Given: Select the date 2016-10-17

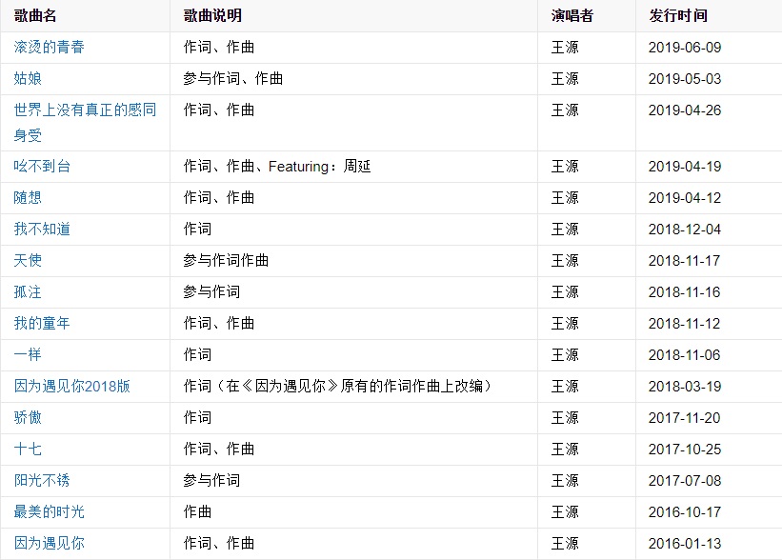Looking at the screenshot, I should click(685, 511).
